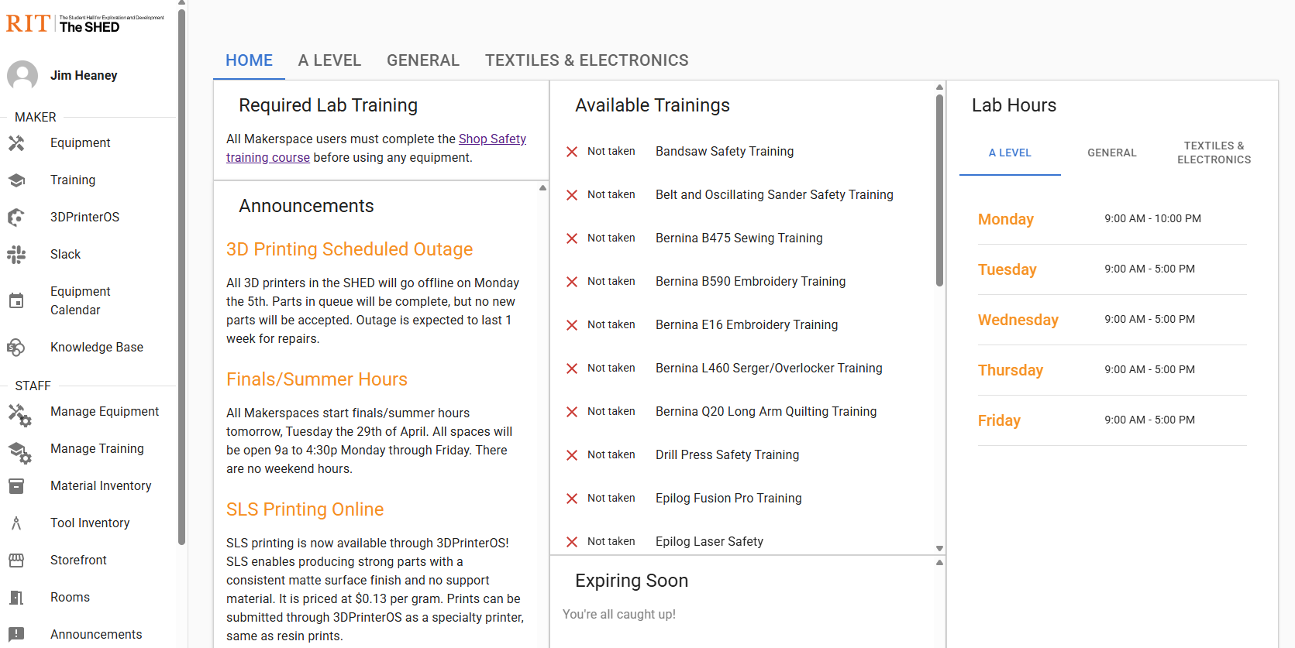This screenshot has height=648, width=1295.
Task: Click the Equipment tools icon in sidebar
Action: tap(16, 143)
